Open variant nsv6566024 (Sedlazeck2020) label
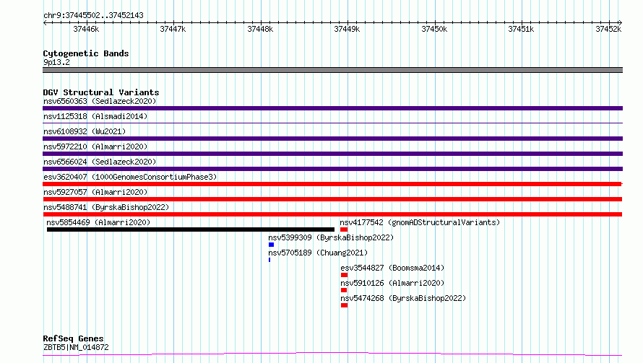Image resolution: width=643 pixels, height=363 pixels. click(100, 162)
